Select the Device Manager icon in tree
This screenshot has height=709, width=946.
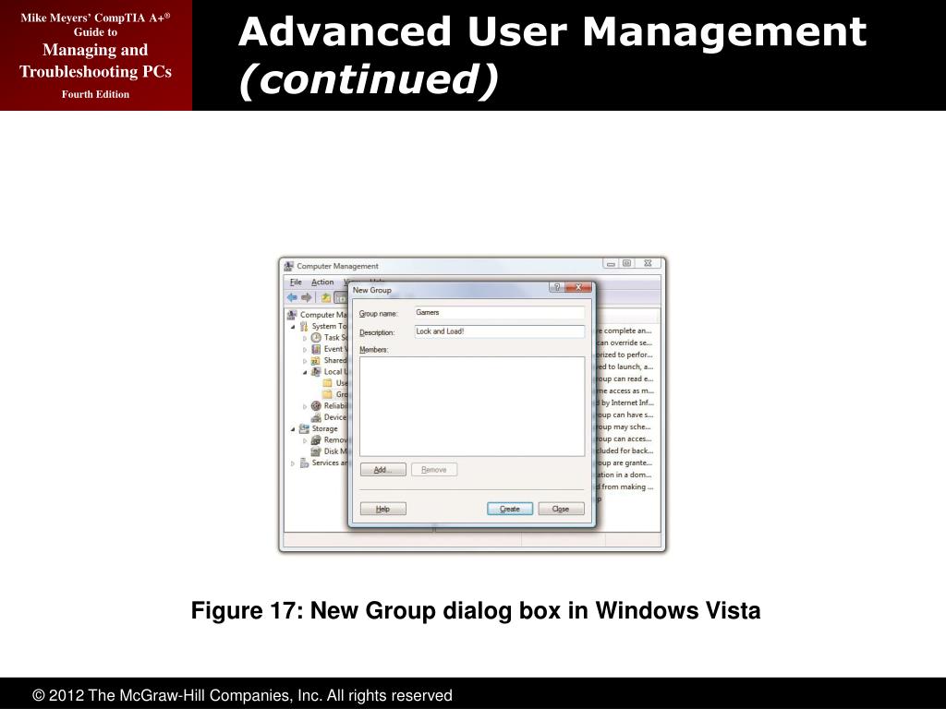point(316,417)
